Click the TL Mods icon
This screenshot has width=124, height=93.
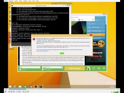[89, 68]
